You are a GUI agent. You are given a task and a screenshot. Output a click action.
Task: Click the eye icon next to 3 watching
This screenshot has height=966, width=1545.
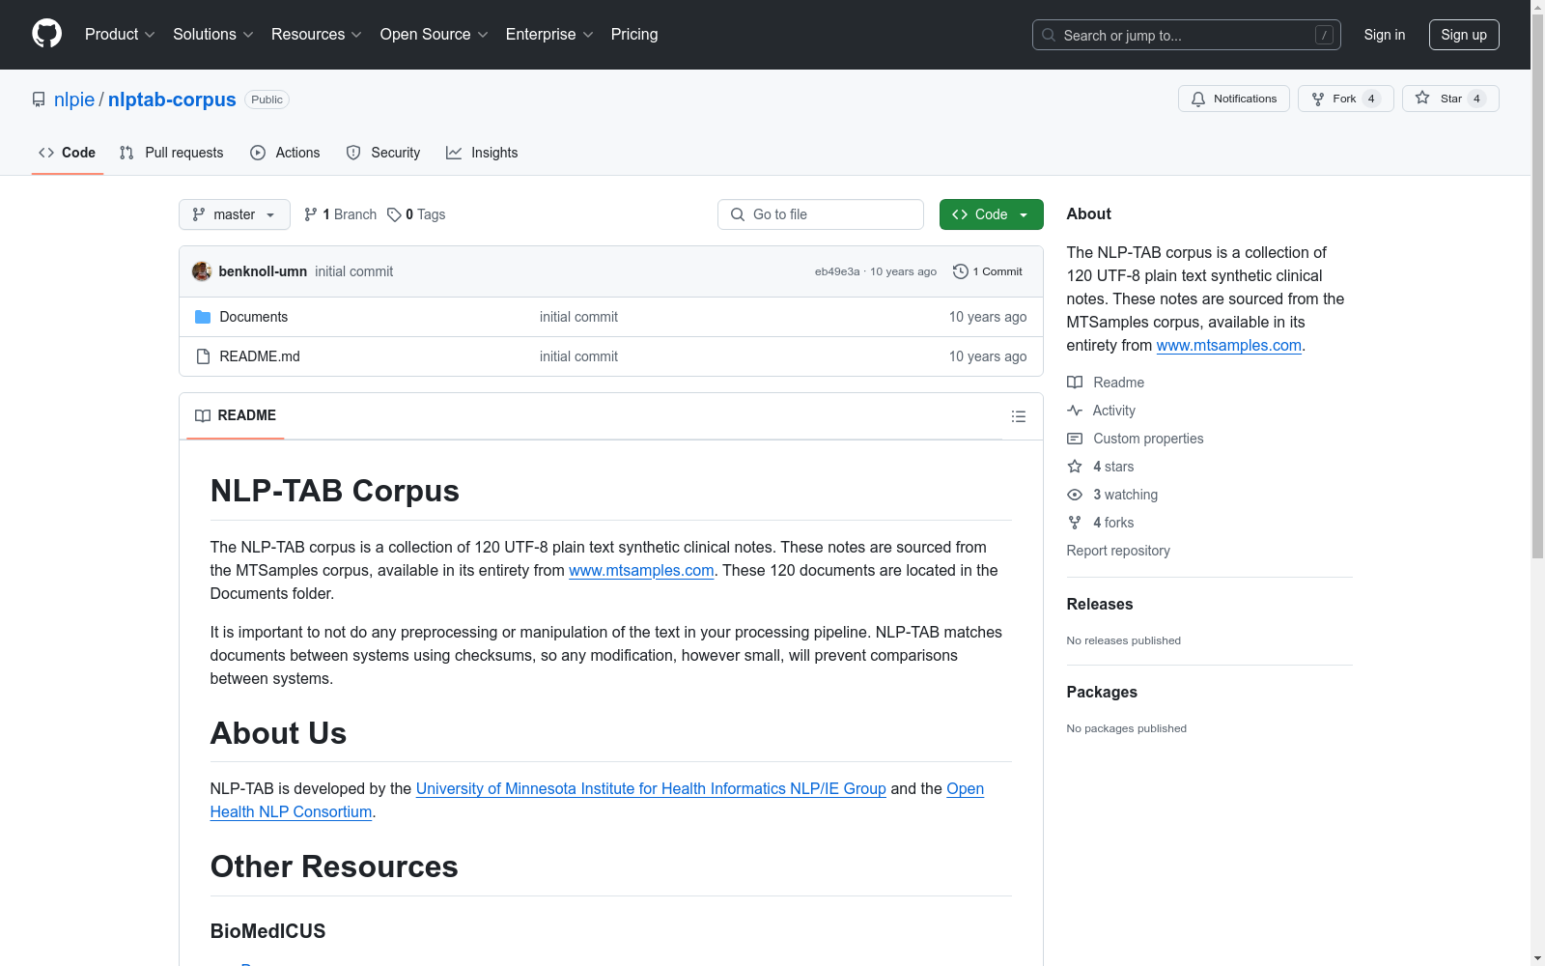click(x=1075, y=495)
